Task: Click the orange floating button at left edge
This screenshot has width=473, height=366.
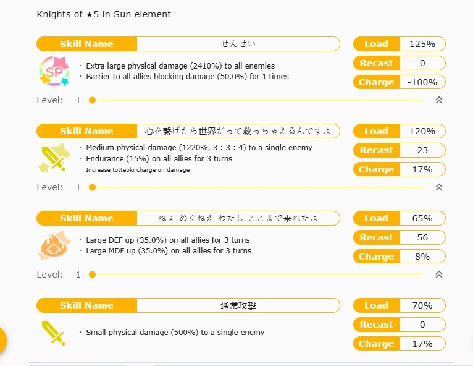Action: coord(2,341)
